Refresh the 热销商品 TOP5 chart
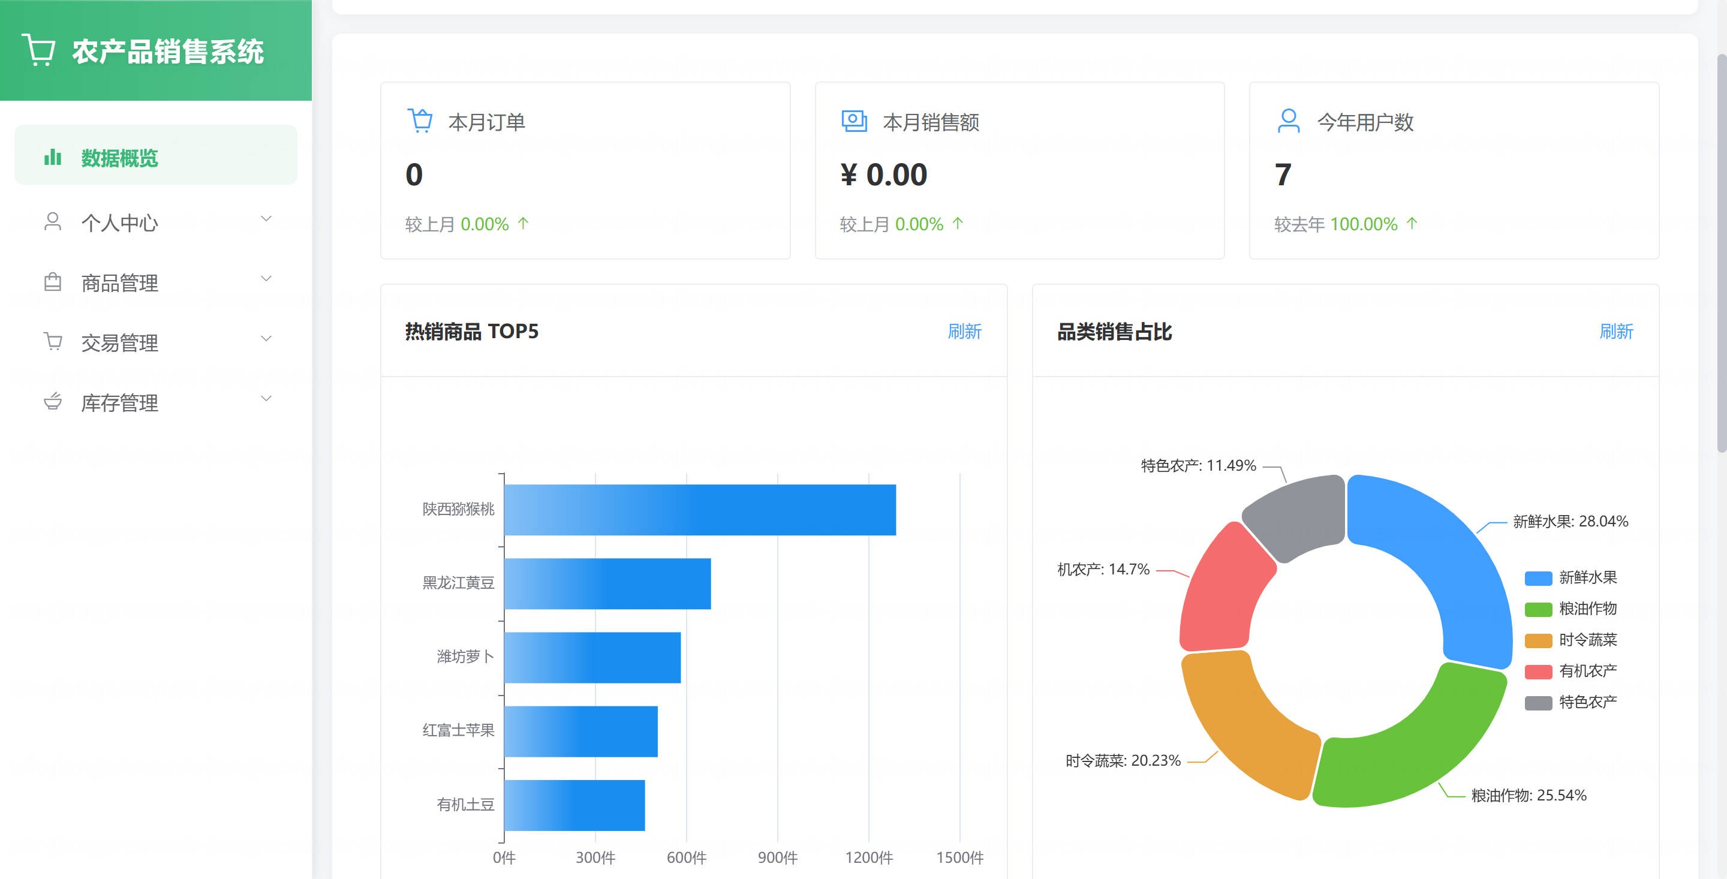 (x=964, y=331)
